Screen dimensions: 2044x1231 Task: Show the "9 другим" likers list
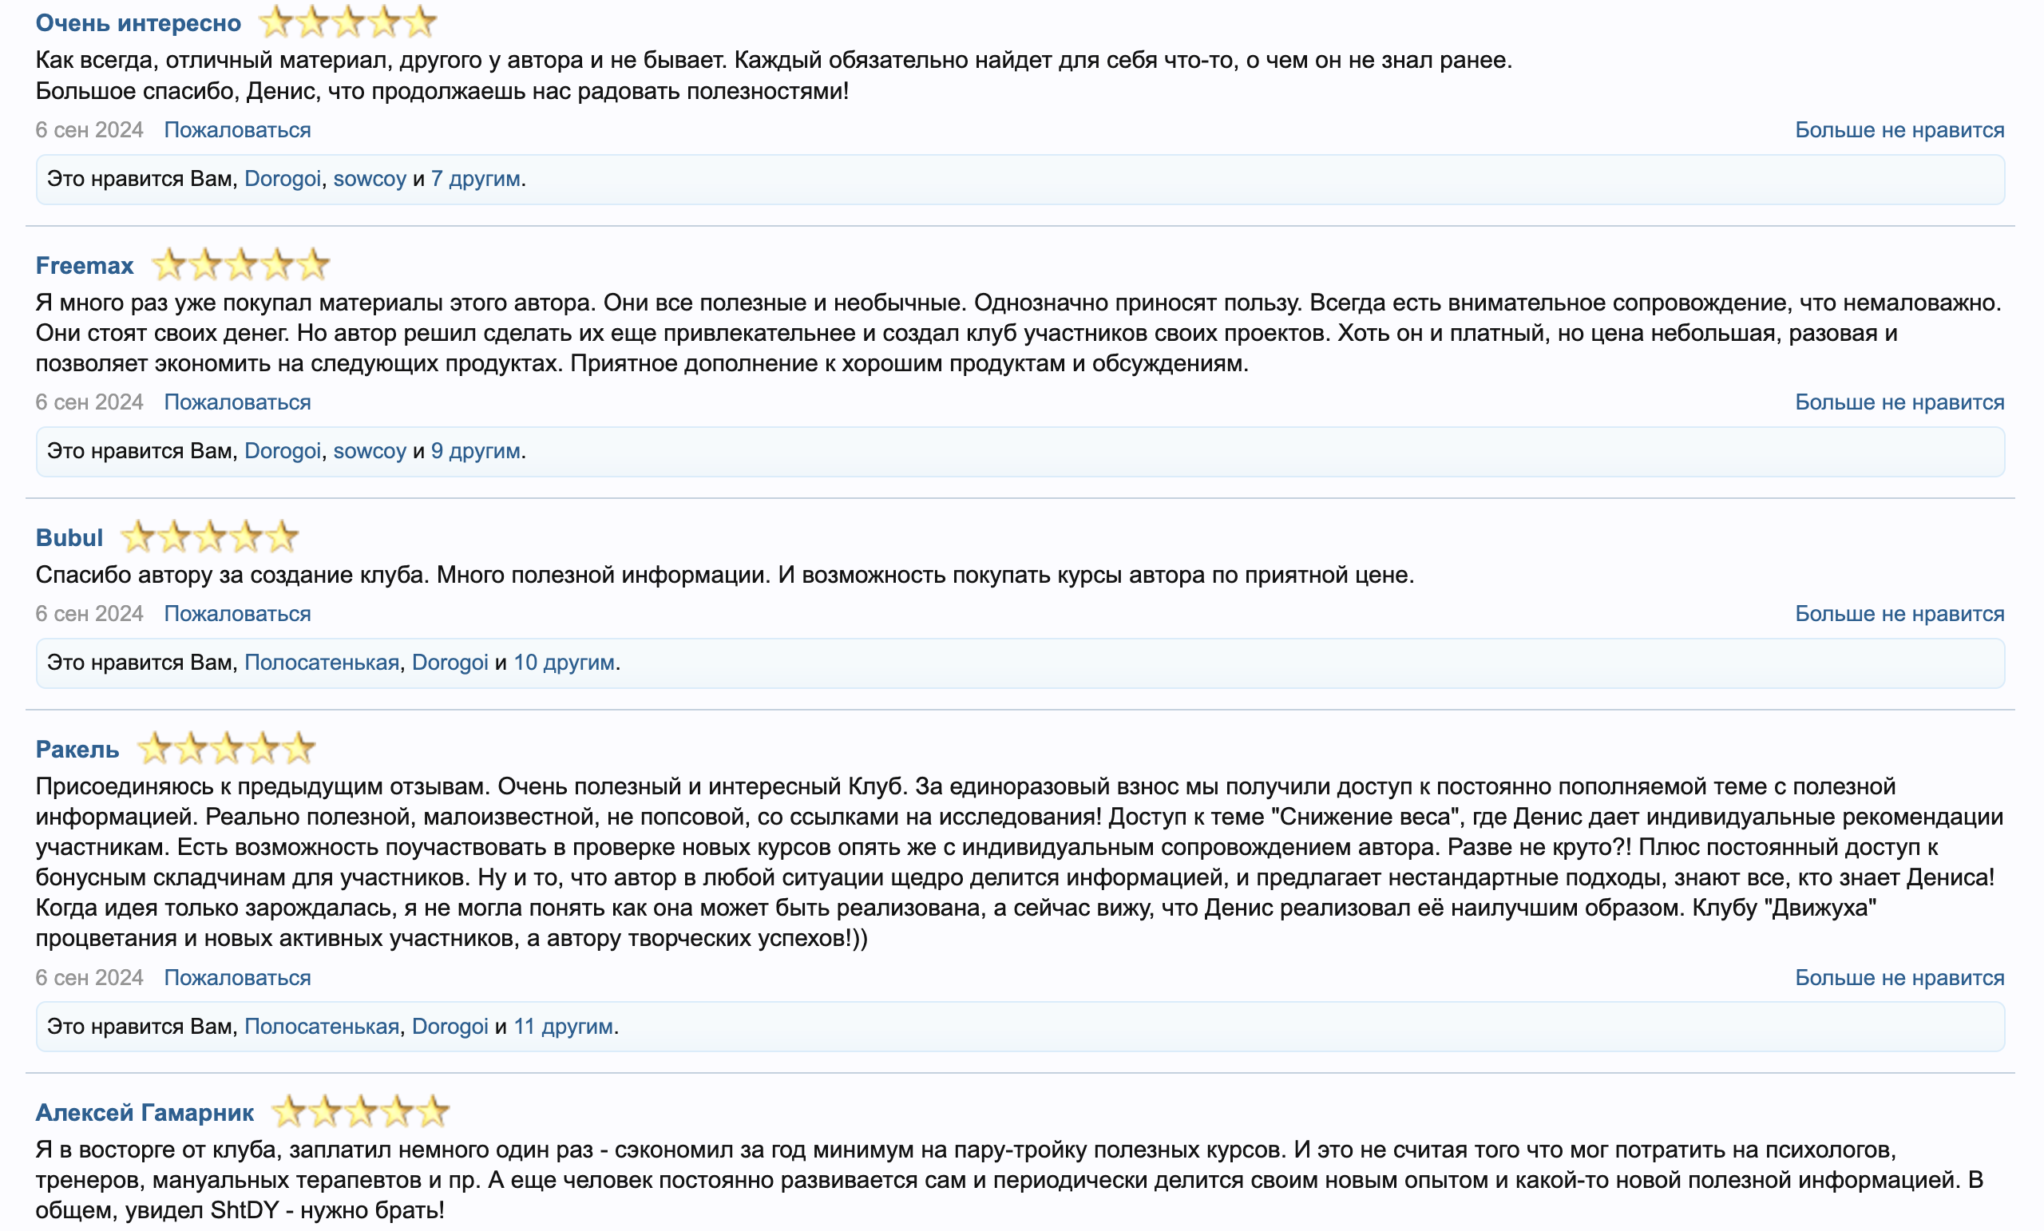click(x=475, y=451)
